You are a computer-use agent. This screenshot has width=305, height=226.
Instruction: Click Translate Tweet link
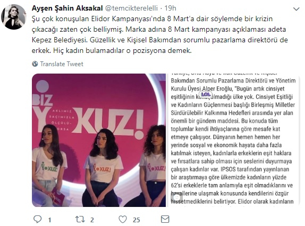(x=62, y=64)
